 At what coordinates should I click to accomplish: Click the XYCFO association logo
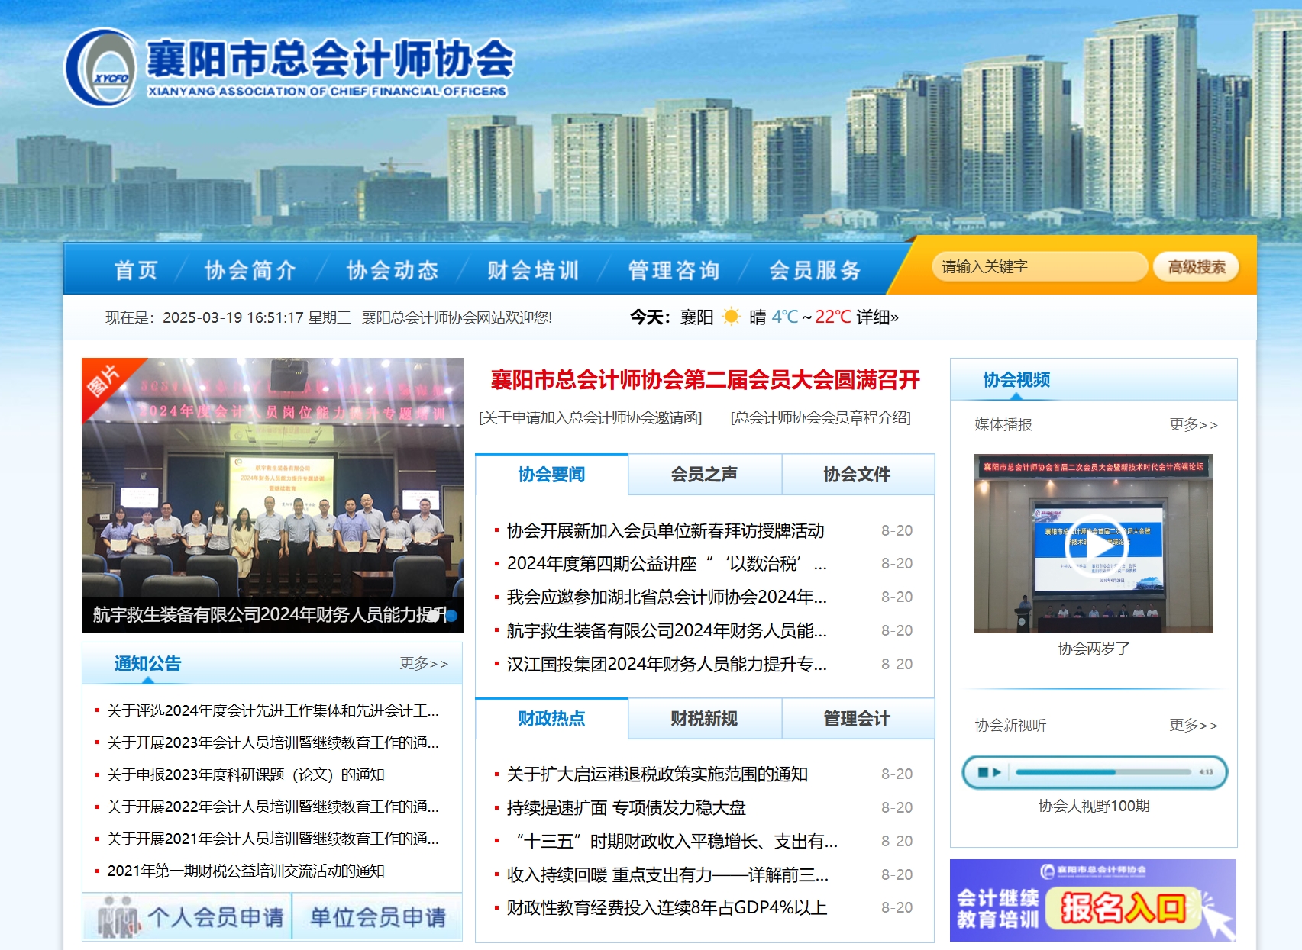coord(101,69)
